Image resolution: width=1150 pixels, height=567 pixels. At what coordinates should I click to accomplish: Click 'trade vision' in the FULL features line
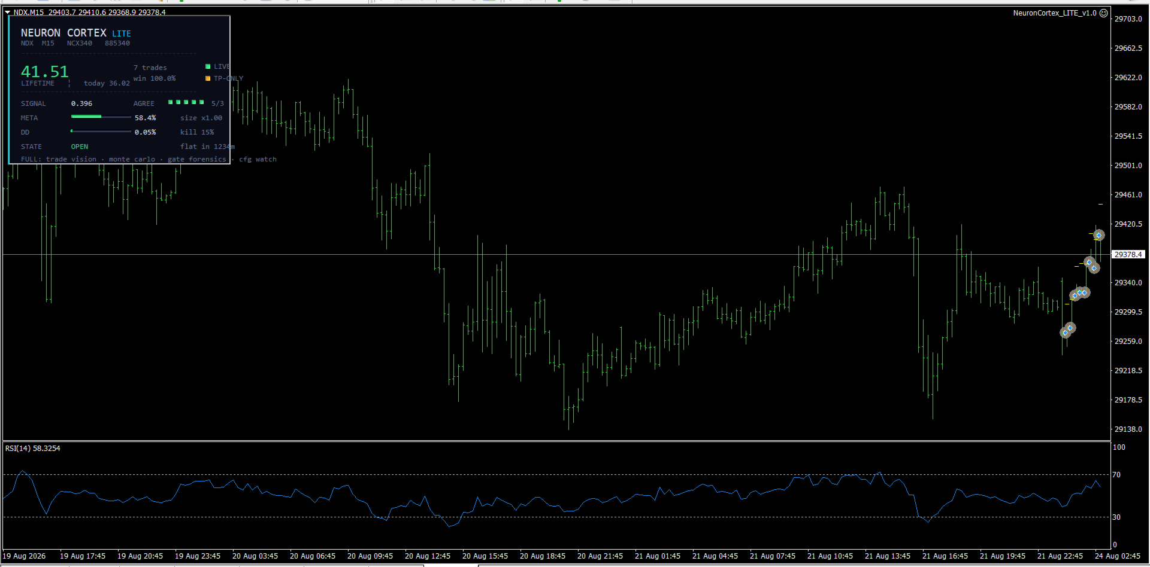click(71, 159)
